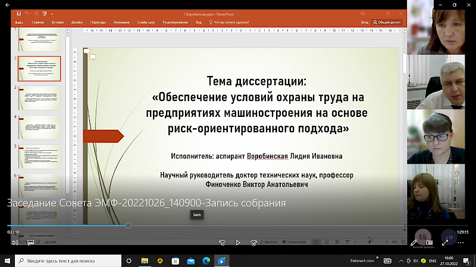Open Microsoft Edge from the taskbar
Image resolution: width=476 pixels, height=267 pixels.
(x=206, y=260)
